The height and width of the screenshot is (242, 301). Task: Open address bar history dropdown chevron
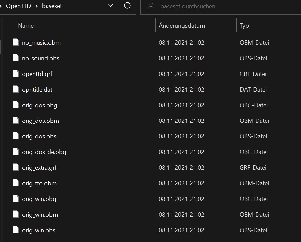tap(110, 6)
